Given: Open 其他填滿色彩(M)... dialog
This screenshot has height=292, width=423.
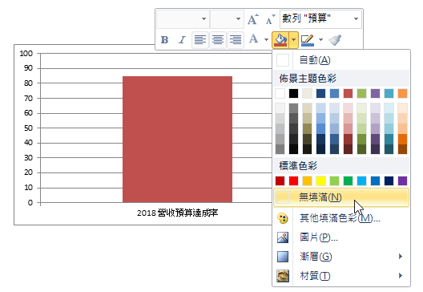Looking at the screenshot, I should (341, 218).
